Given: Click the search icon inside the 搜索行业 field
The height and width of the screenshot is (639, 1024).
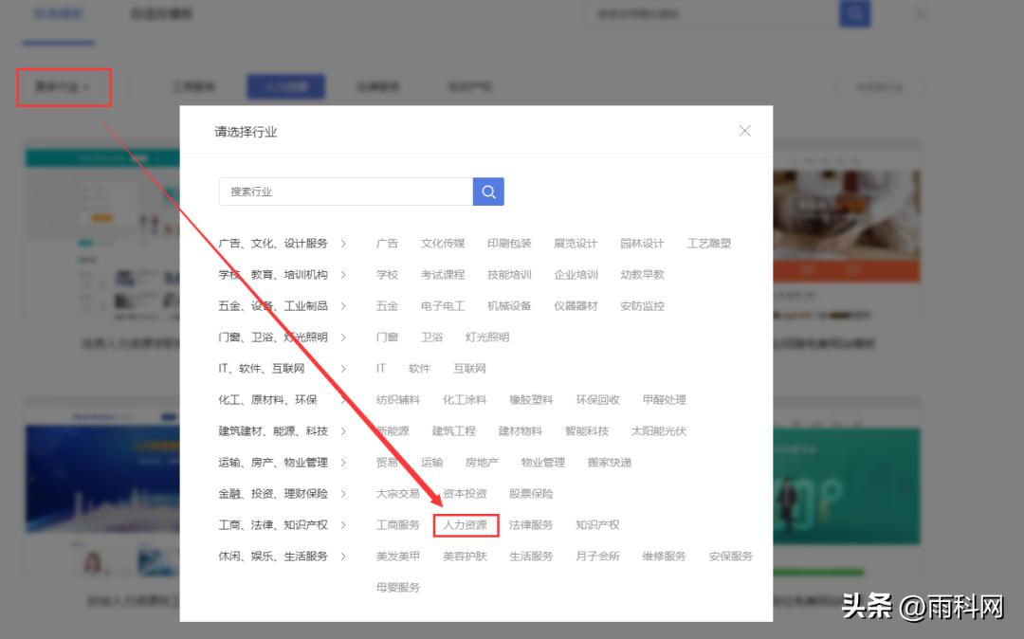Looking at the screenshot, I should coord(488,192).
